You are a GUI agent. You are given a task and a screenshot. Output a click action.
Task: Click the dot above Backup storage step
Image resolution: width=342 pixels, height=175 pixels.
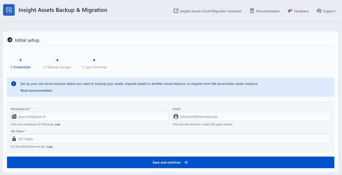pyautogui.click(x=58, y=60)
